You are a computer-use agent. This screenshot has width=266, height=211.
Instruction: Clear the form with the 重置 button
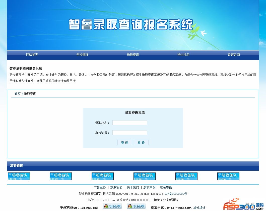[x=141, y=142]
